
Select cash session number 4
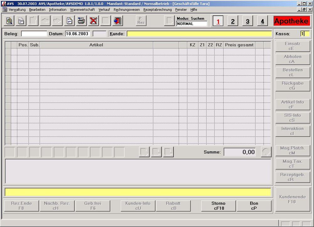point(262,21)
